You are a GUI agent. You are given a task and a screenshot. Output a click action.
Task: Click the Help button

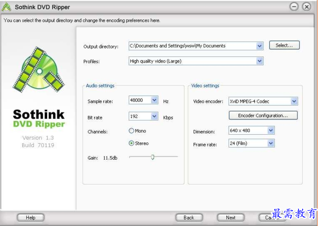[30, 218]
